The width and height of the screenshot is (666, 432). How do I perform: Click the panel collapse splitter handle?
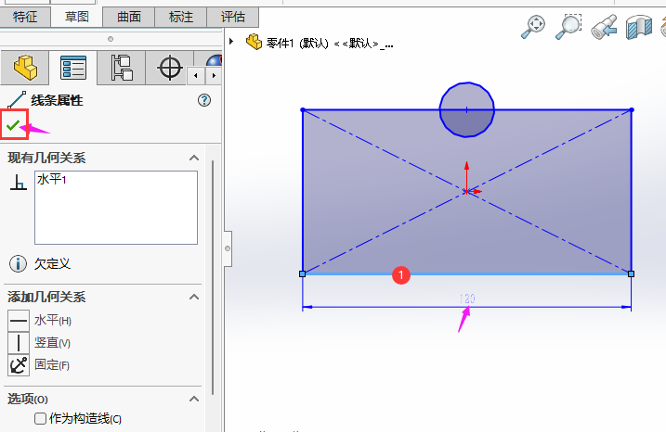[x=228, y=248]
